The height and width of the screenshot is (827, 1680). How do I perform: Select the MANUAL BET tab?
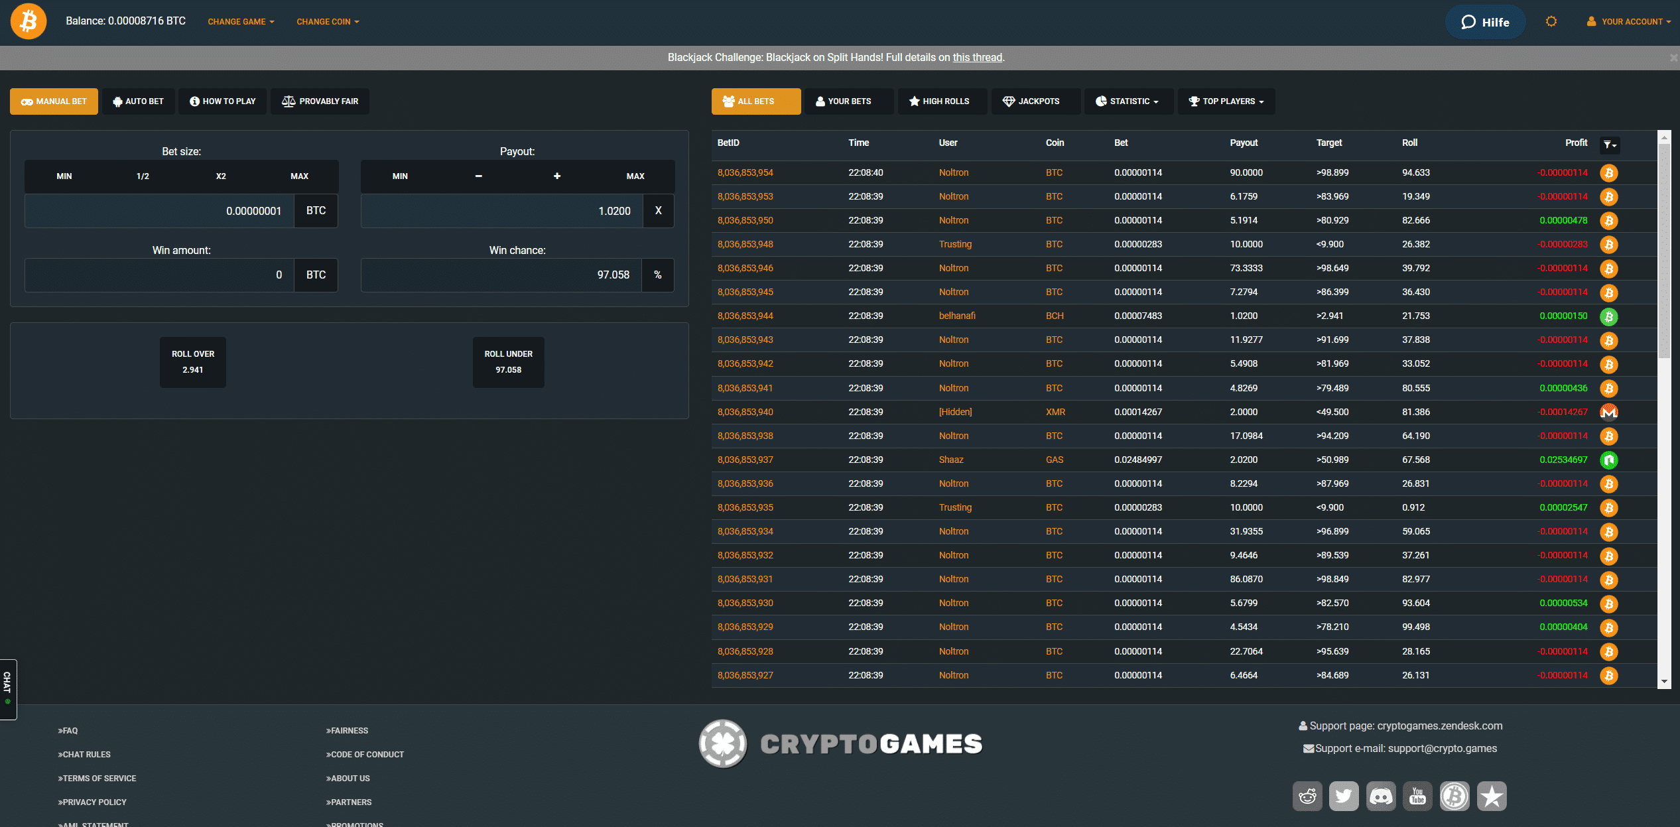pos(54,101)
